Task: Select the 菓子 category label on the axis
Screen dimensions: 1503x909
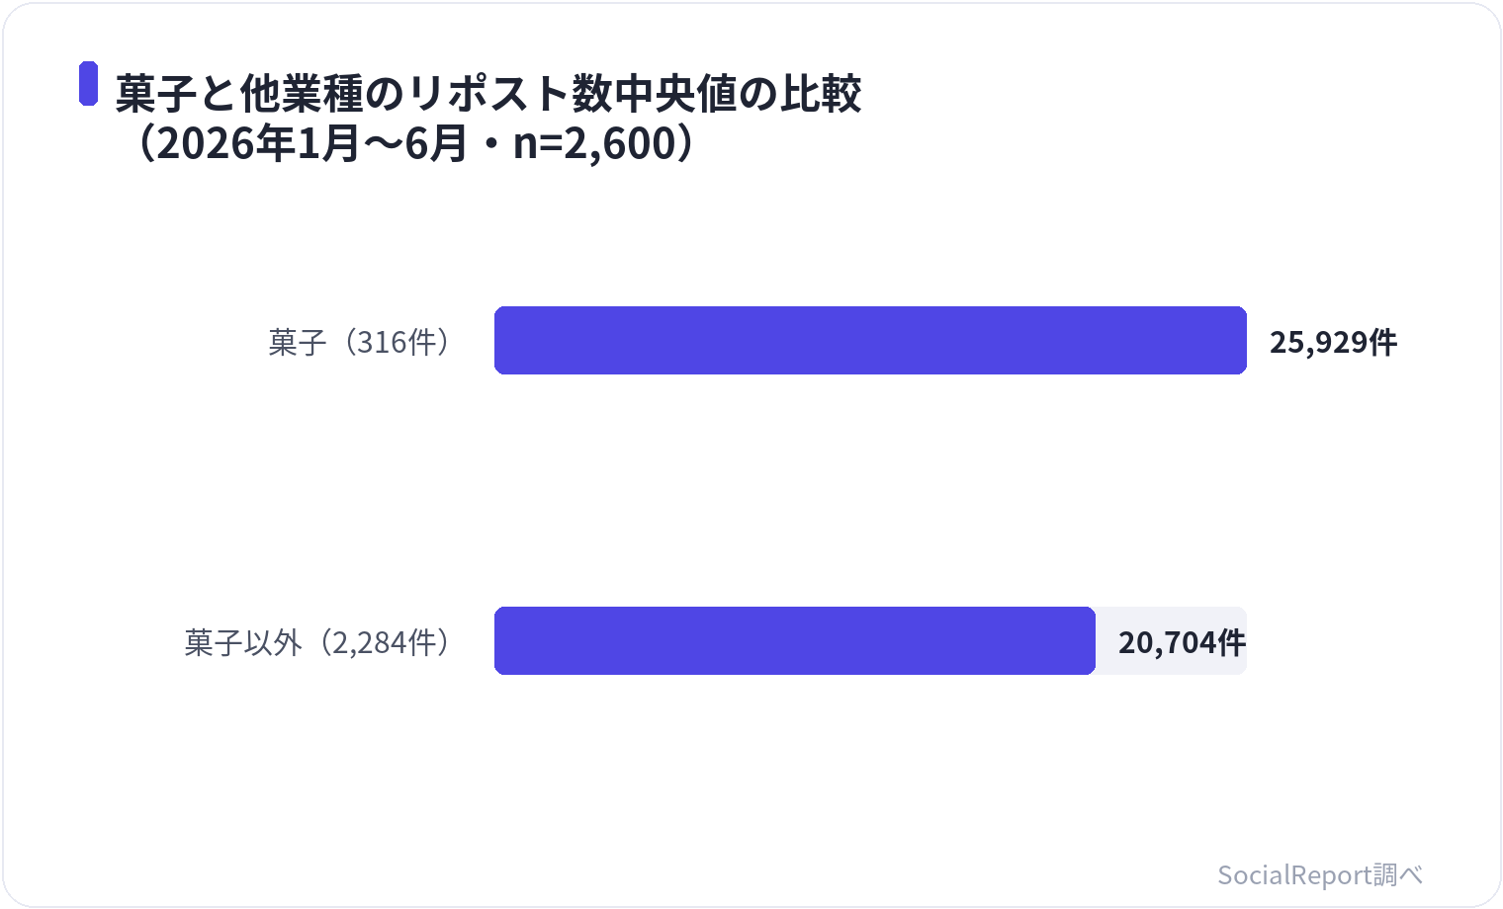Action: pyautogui.click(x=297, y=343)
